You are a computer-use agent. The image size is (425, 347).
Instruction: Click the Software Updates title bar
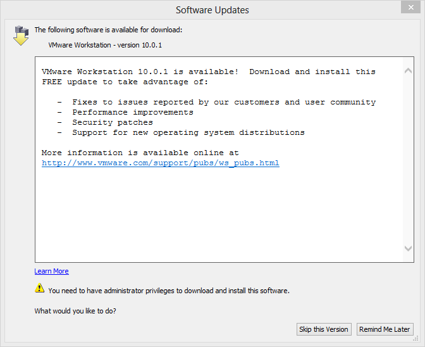(x=212, y=9)
